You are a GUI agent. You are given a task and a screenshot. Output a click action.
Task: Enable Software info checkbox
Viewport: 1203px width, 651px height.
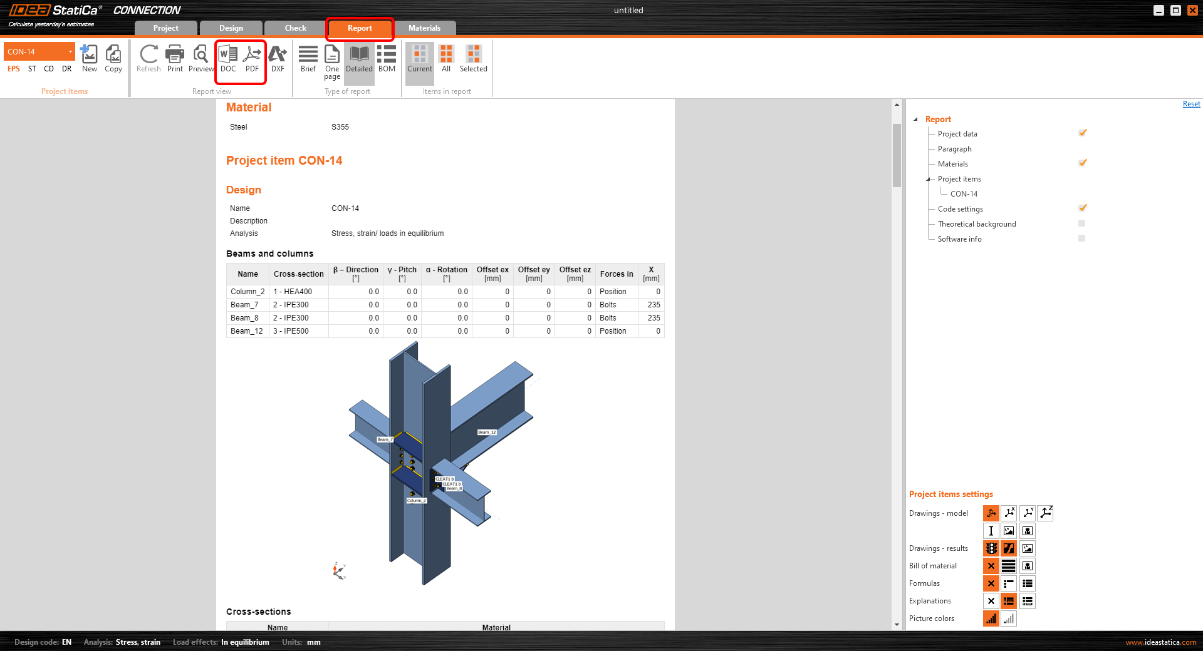point(1081,238)
